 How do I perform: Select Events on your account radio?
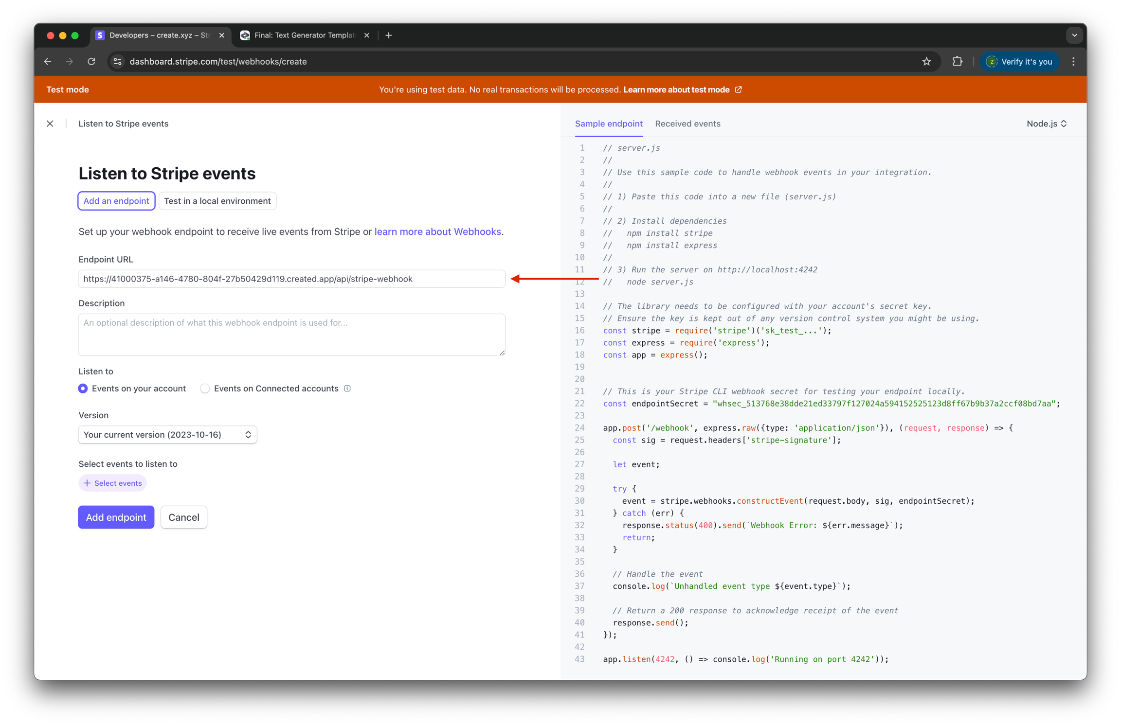(83, 389)
